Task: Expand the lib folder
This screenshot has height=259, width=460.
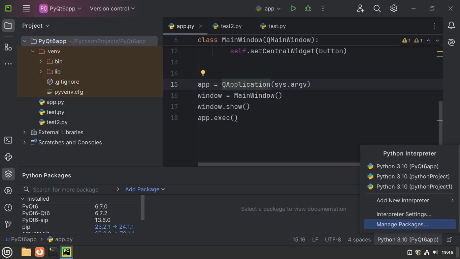Action: click(41, 71)
